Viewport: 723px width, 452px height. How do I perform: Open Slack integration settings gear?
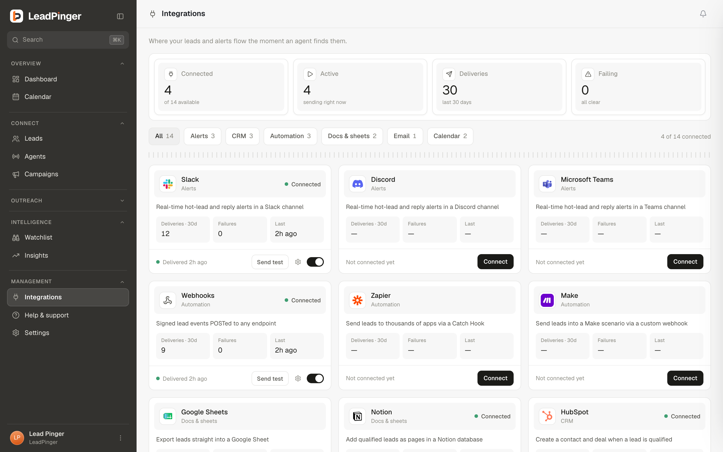pos(298,262)
